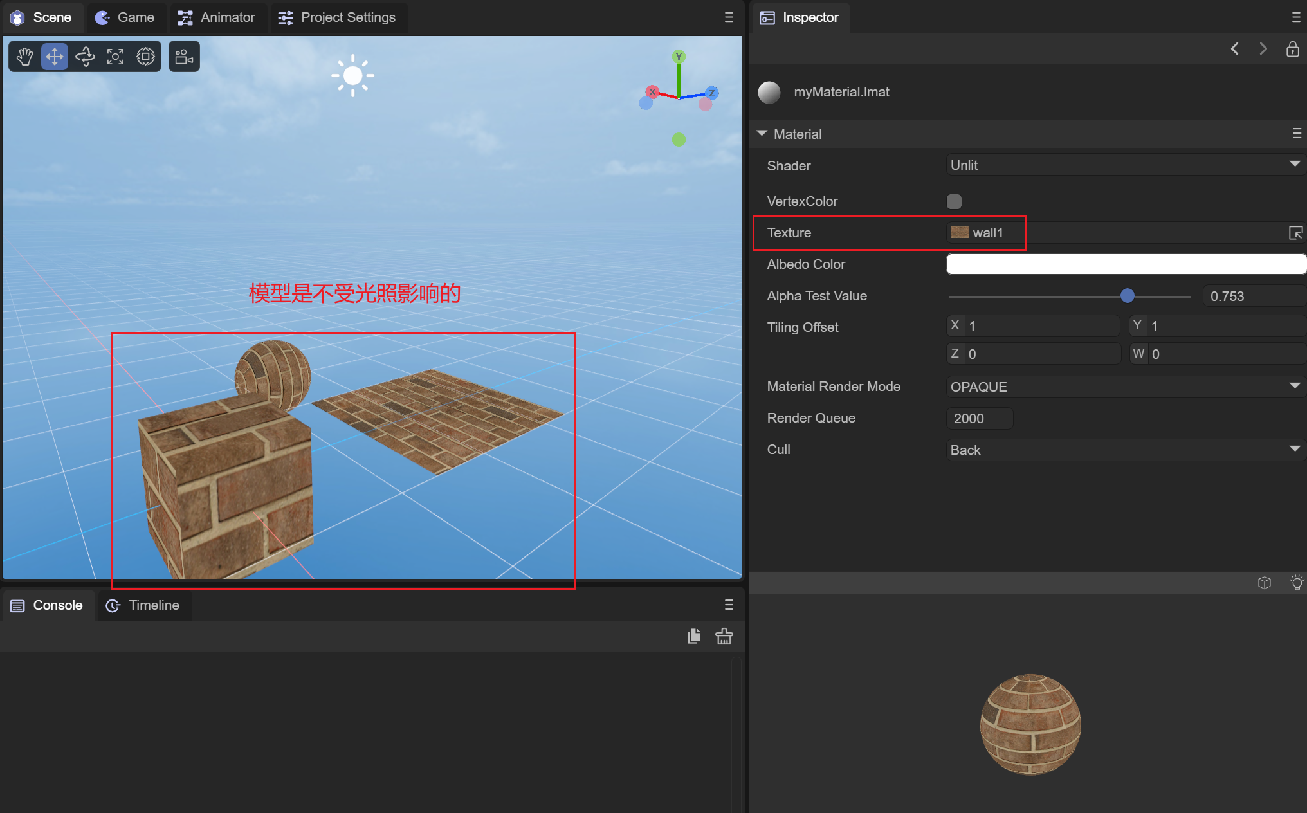The width and height of the screenshot is (1307, 813).
Task: Switch preview mesh with cube icon
Action: point(1264,583)
